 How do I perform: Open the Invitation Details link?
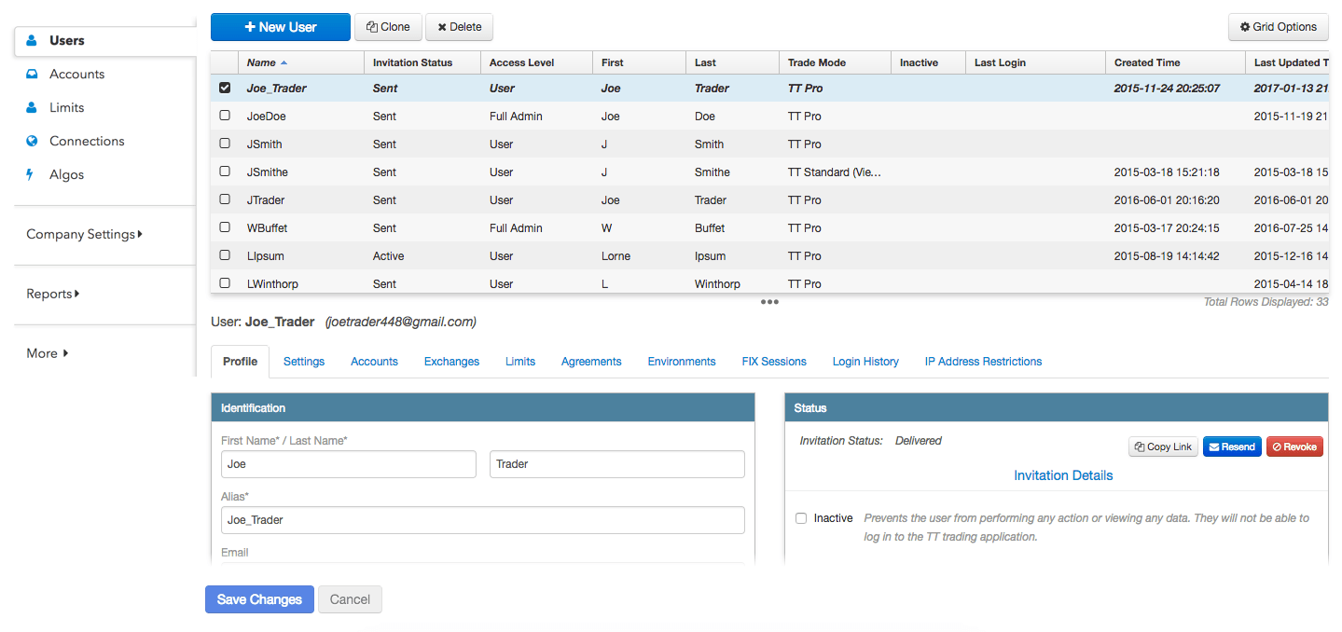[x=1063, y=475]
